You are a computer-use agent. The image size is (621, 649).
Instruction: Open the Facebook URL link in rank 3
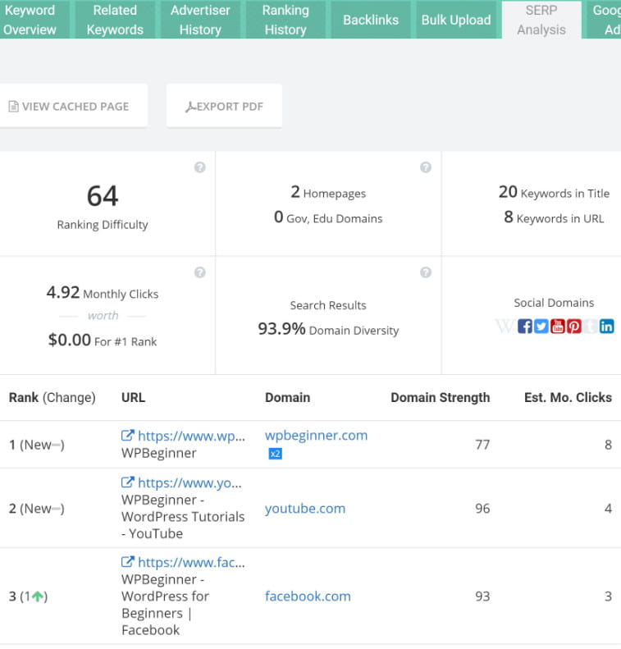click(191, 562)
